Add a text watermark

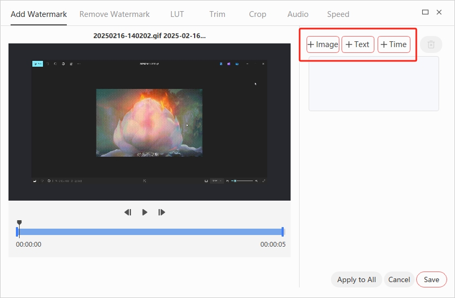coord(358,44)
